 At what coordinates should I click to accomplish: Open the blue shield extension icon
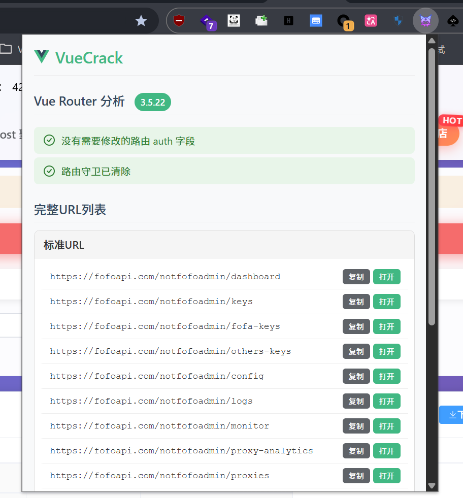pyautogui.click(x=398, y=21)
